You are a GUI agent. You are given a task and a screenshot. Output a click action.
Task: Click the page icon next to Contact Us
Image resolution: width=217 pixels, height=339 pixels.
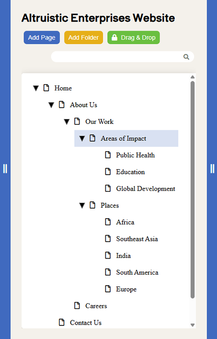[x=62, y=322]
